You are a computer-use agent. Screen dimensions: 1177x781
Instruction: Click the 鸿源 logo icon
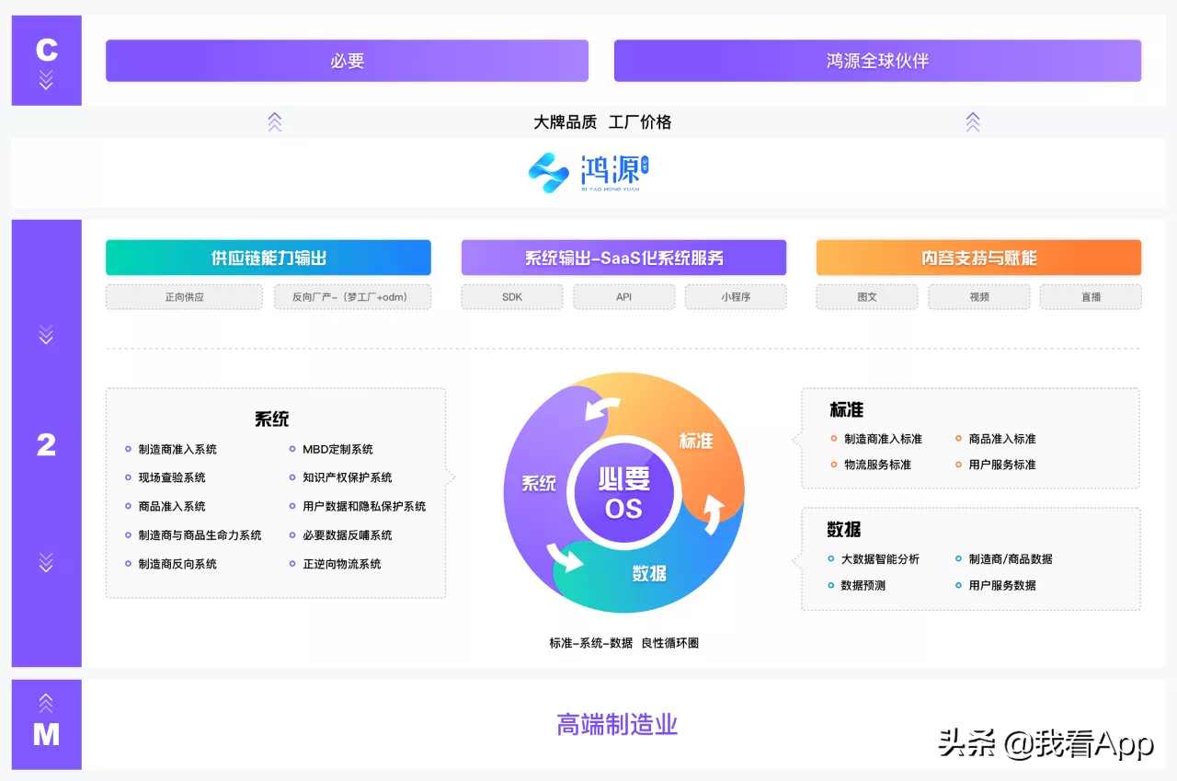(546, 173)
